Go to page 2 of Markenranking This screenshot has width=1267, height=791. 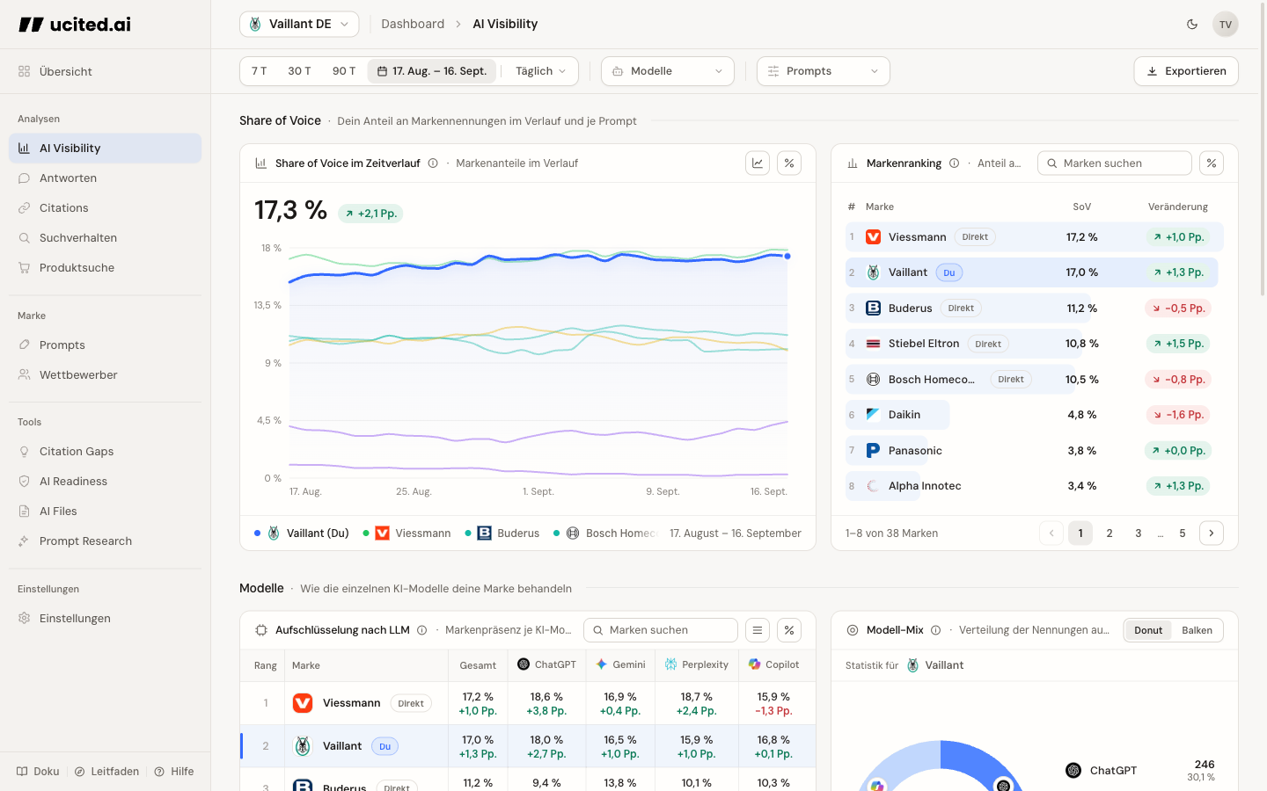(x=1110, y=533)
